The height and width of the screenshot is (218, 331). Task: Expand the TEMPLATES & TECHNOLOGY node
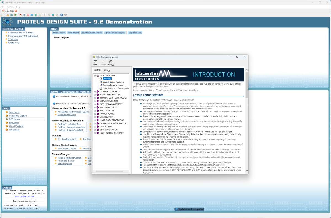pos(95,98)
